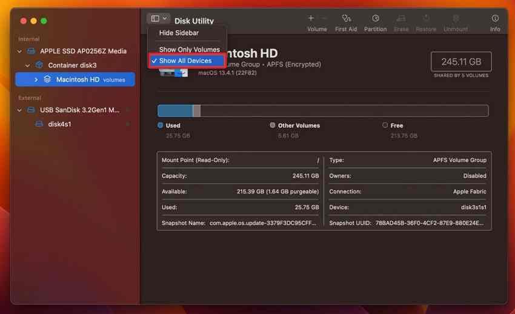Click the Used 25.75 GB table value

(307, 207)
